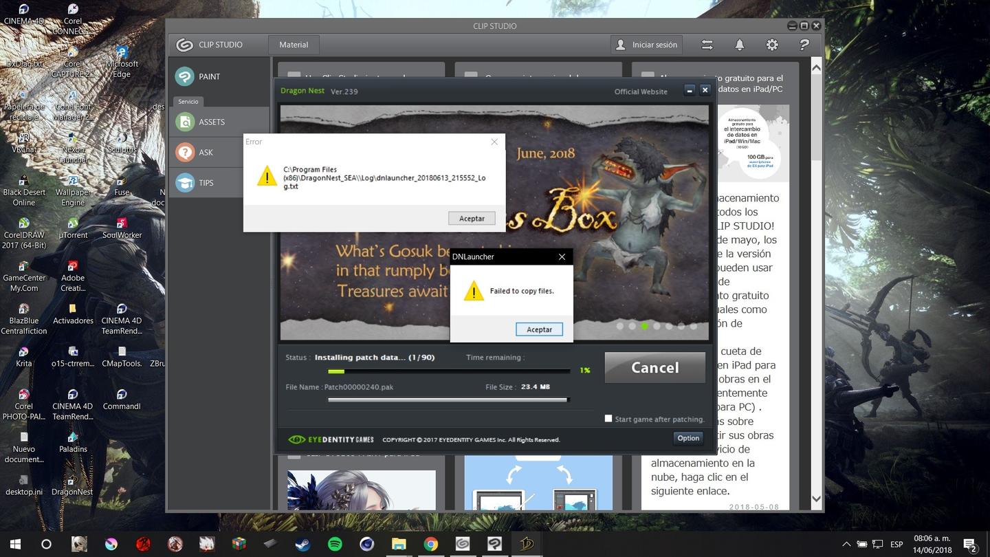
Task: Select the CorelDRAW 2017 desktop icon
Action: 24,232
